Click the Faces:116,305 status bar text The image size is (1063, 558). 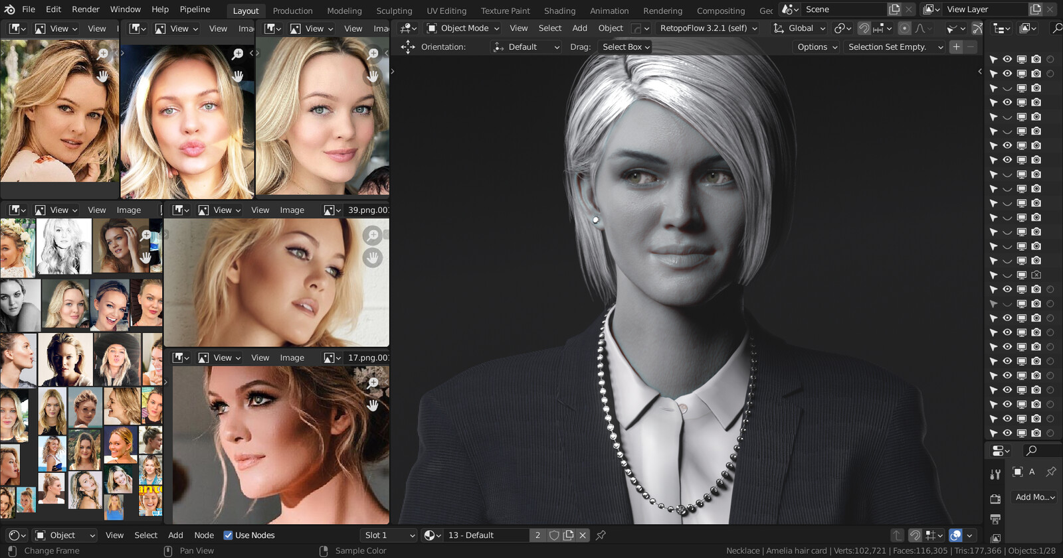point(920,551)
